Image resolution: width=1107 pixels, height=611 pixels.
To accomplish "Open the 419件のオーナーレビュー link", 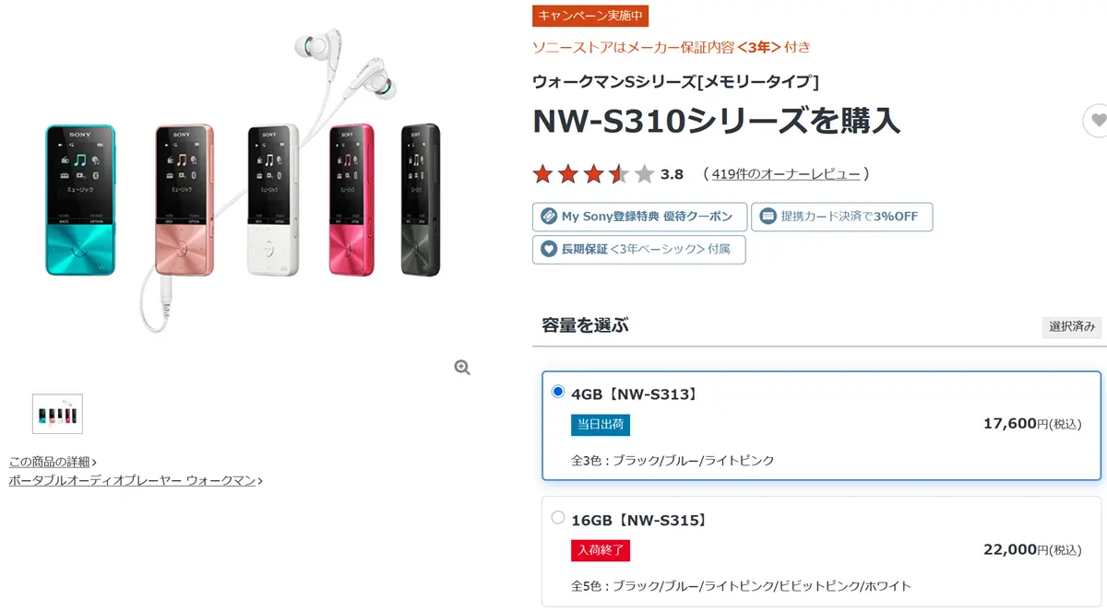I will [786, 173].
